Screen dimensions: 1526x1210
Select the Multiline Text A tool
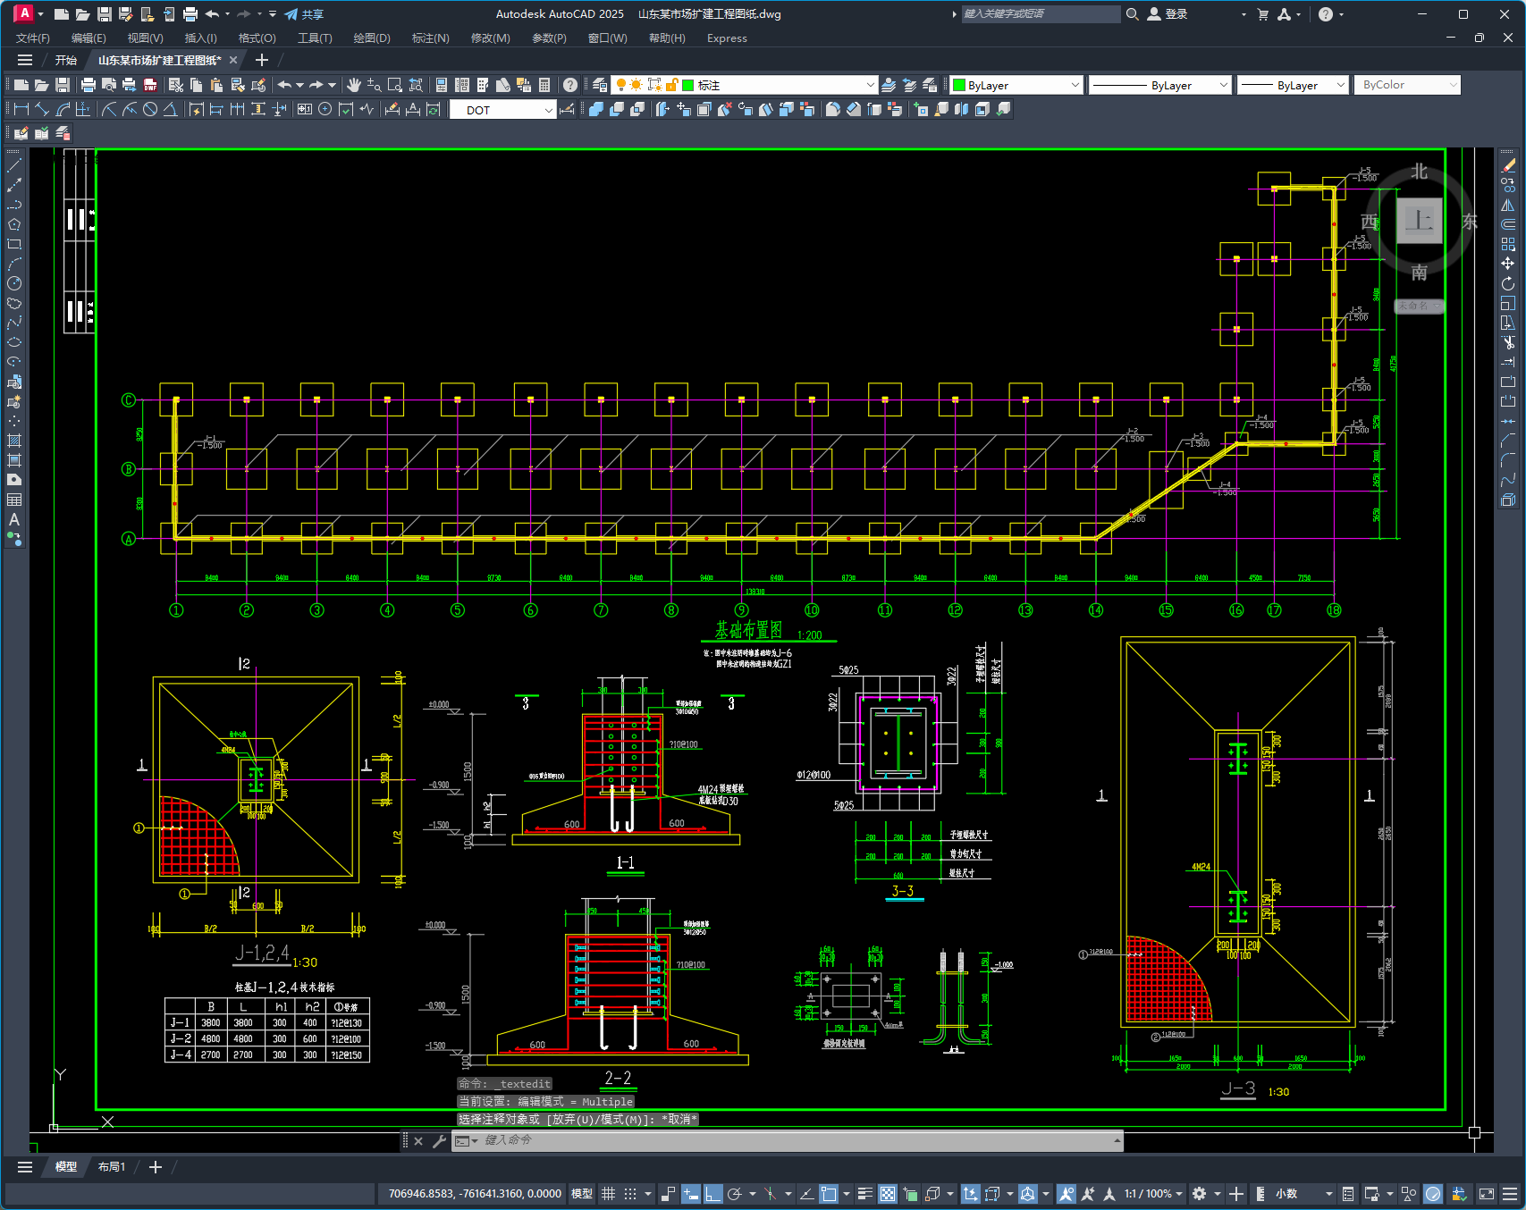[x=14, y=519]
